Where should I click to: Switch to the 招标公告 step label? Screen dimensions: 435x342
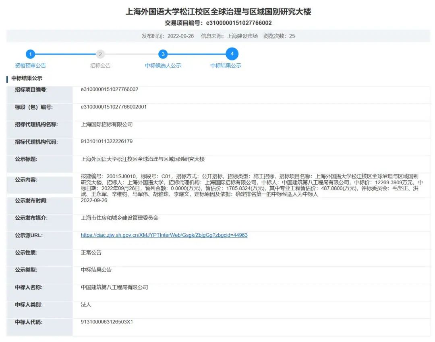point(100,65)
